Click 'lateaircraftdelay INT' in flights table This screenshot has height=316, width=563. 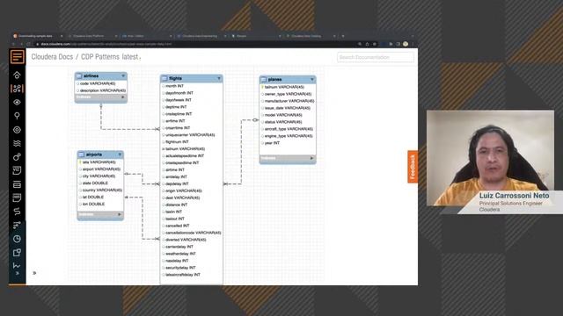(x=183, y=275)
